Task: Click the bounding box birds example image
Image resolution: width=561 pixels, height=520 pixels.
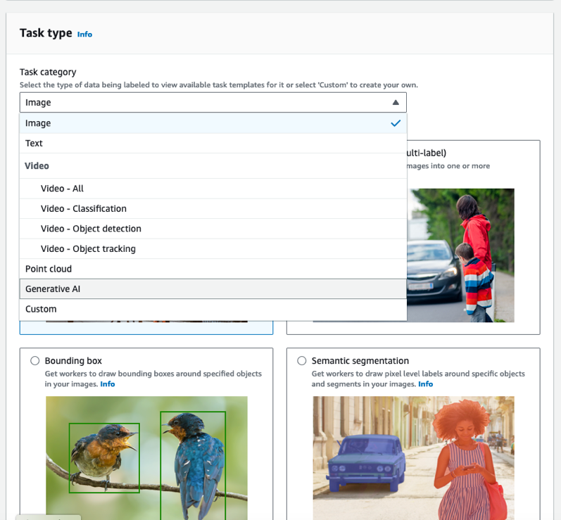Action: (146, 458)
